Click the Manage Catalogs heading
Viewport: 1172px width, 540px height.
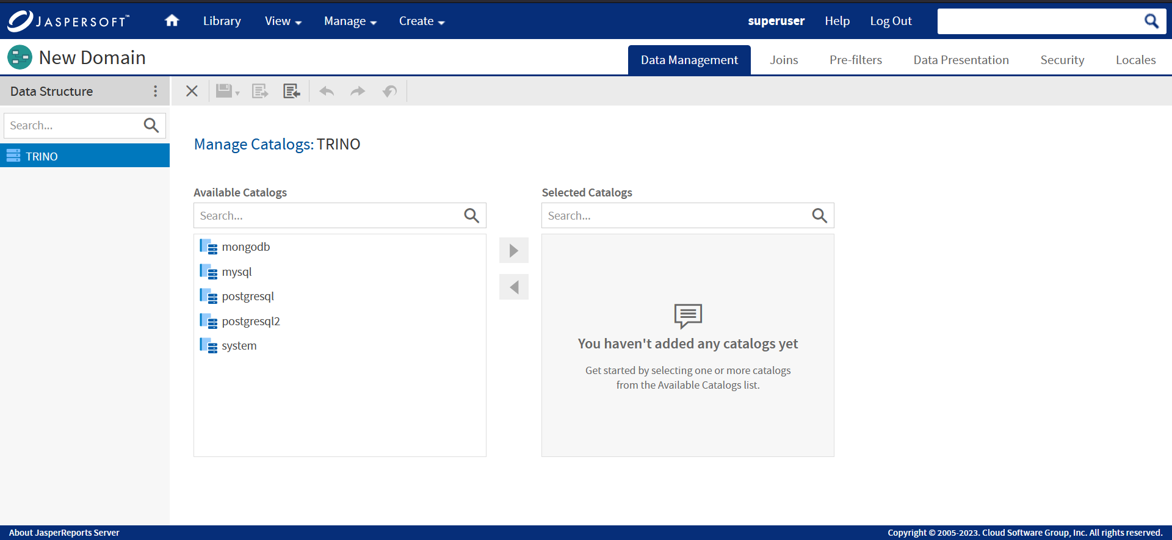coord(277,144)
